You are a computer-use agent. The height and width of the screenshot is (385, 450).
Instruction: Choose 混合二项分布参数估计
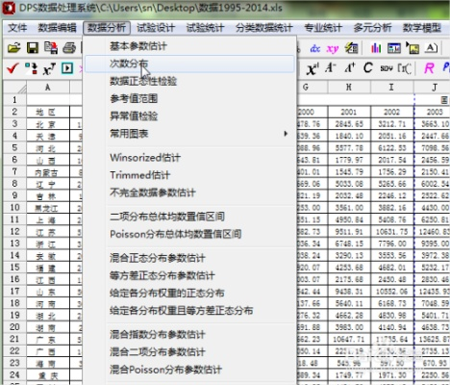click(189, 352)
